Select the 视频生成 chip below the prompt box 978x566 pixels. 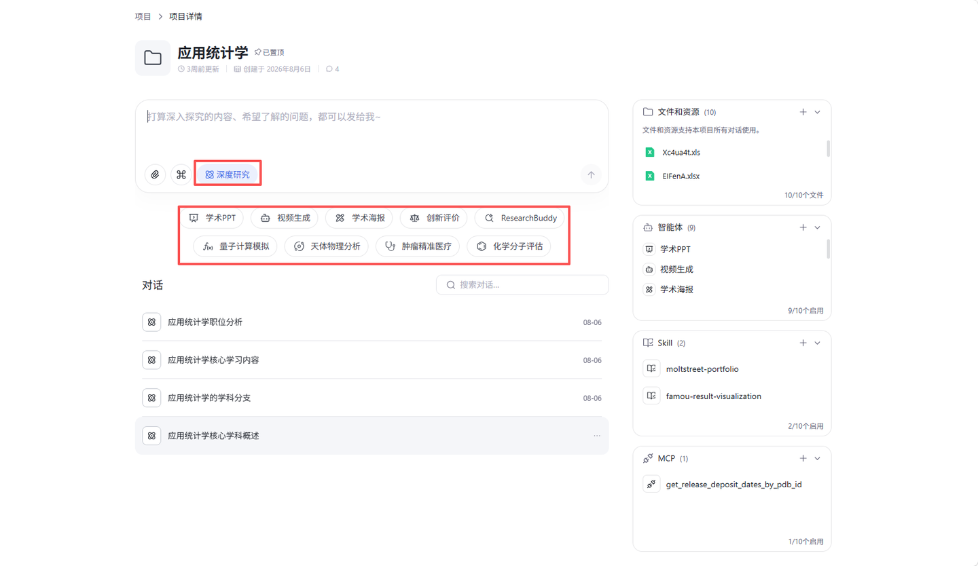tap(284, 218)
